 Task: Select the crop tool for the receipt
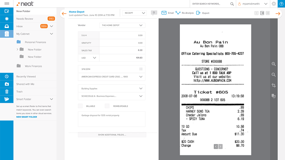(274, 85)
